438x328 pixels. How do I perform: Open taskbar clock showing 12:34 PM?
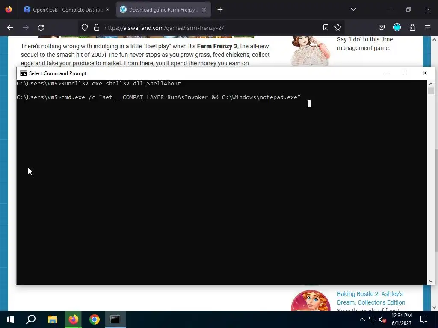coord(402,319)
